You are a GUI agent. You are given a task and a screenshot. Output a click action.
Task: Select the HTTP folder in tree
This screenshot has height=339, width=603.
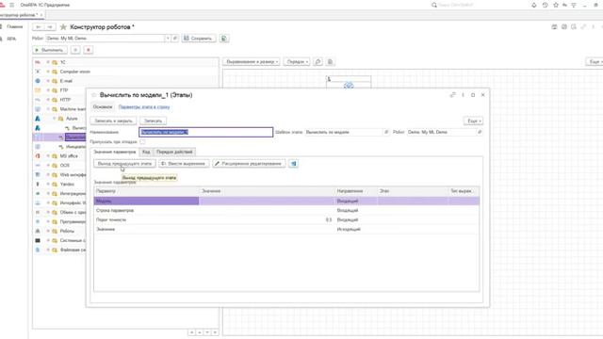pyautogui.click(x=65, y=100)
